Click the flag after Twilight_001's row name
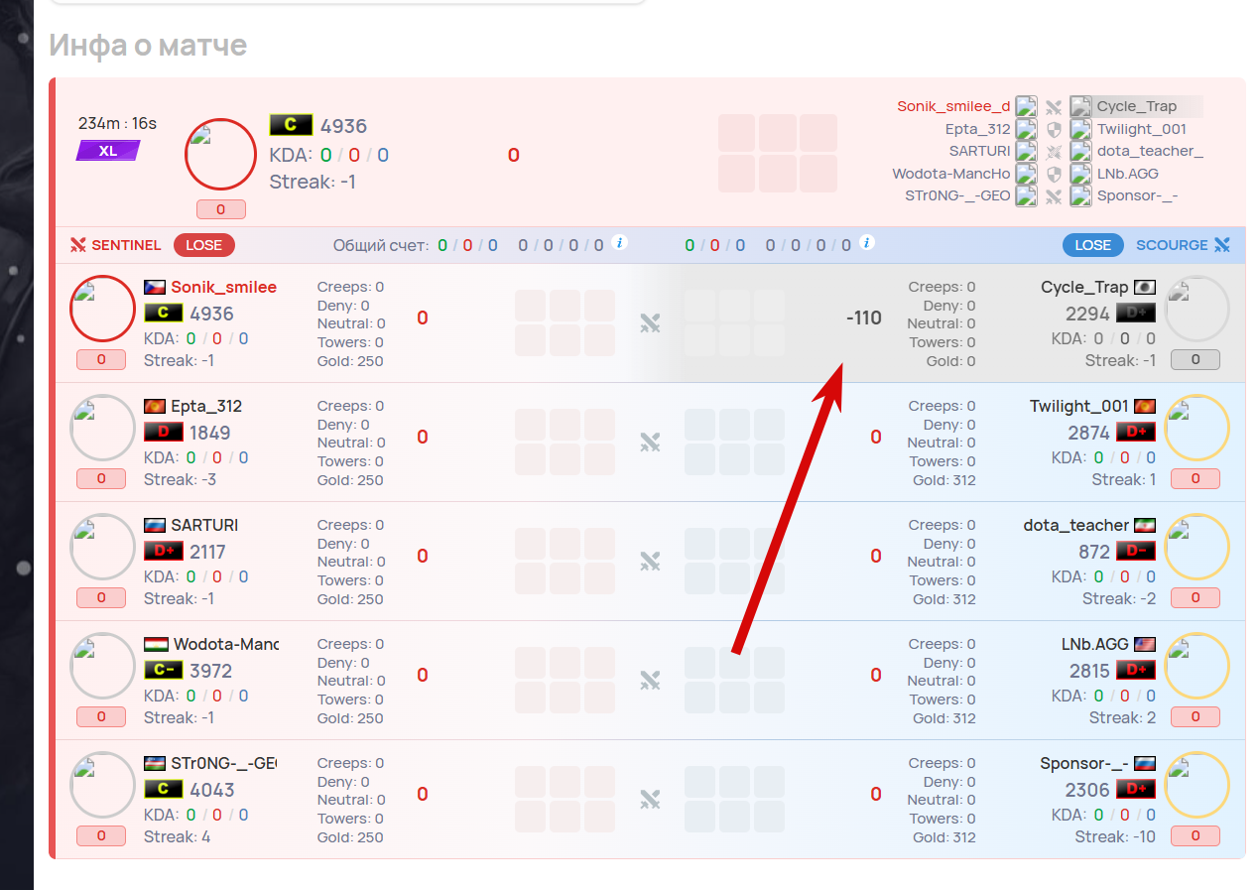This screenshot has width=1258, height=890. (x=1145, y=406)
